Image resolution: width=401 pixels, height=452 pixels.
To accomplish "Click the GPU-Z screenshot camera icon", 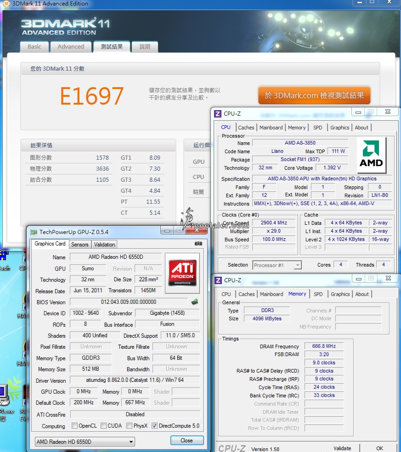I will (x=198, y=244).
